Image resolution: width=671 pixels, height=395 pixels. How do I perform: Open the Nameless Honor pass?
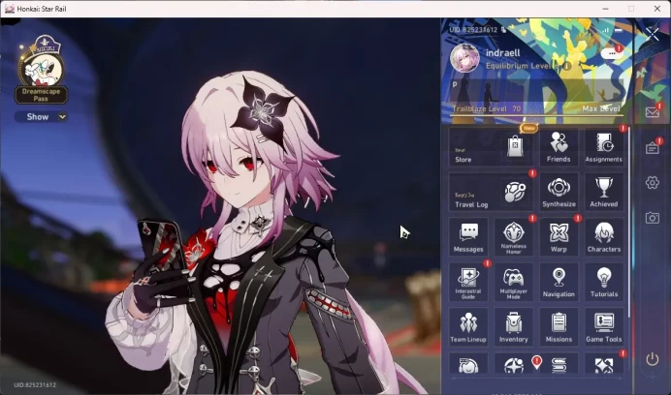click(514, 237)
